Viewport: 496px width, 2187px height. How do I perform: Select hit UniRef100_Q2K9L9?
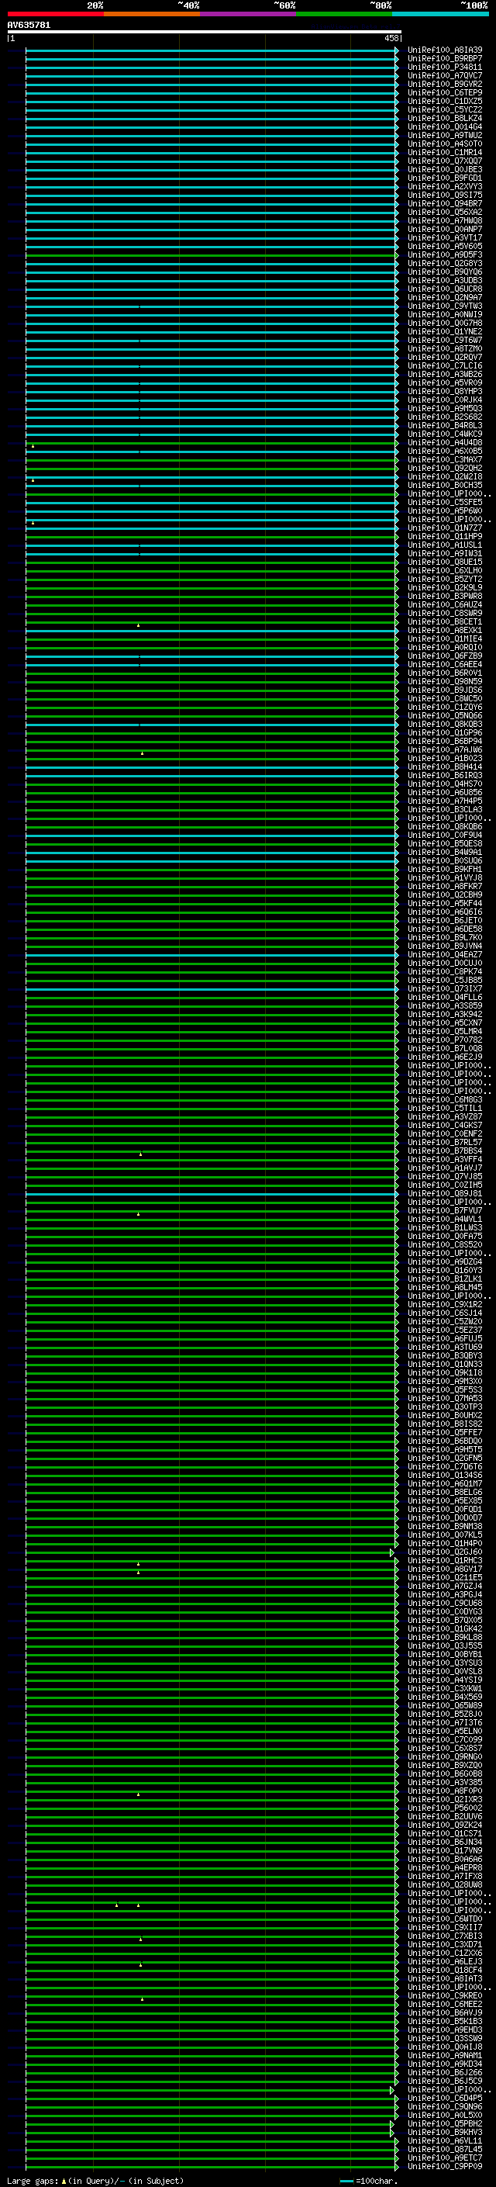444,587
